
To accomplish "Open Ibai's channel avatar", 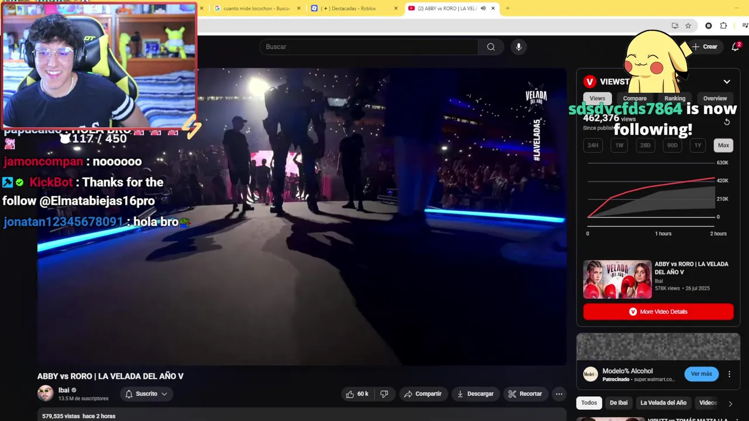I will point(46,394).
